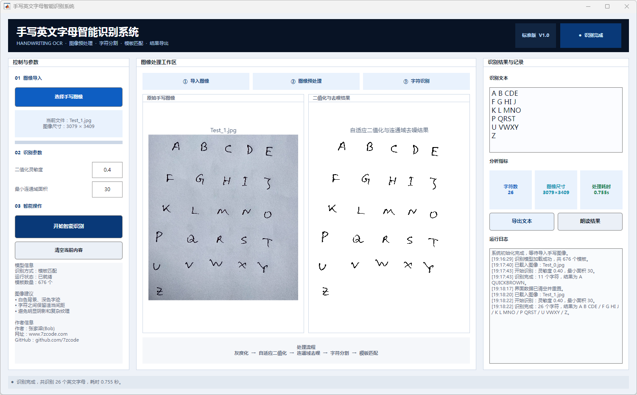Click inside the 识别文本 result text box
This screenshot has width=637, height=395.
coord(556,120)
